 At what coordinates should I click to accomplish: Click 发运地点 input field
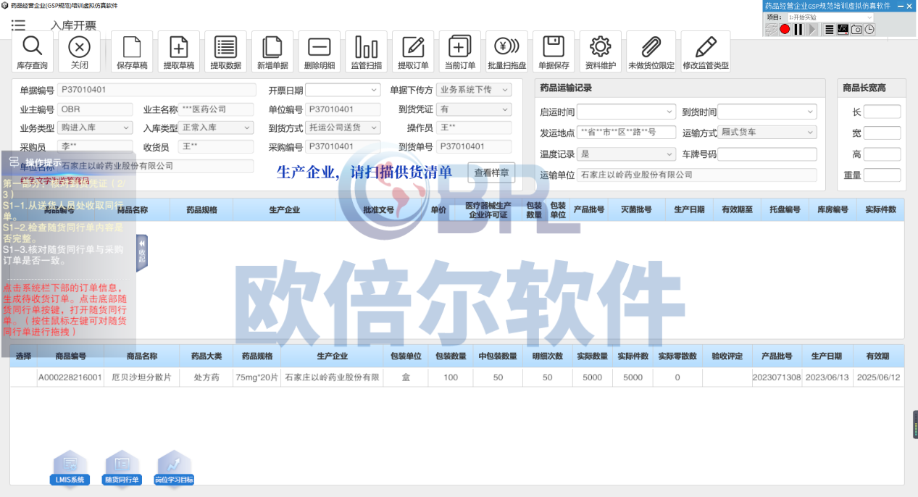[x=626, y=133]
